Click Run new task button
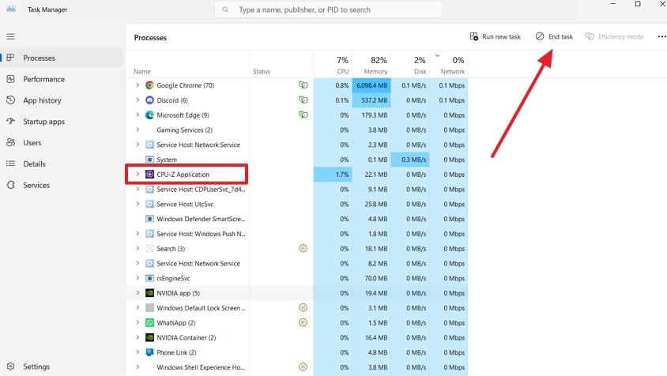Image resolution: width=667 pixels, height=376 pixels. click(496, 36)
